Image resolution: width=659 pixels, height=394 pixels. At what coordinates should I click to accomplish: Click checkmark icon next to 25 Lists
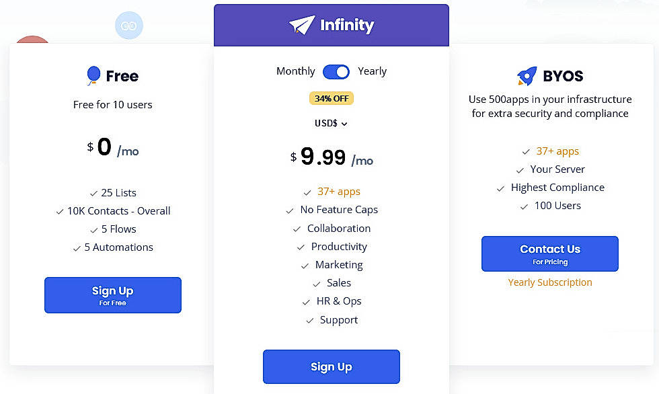tap(93, 194)
